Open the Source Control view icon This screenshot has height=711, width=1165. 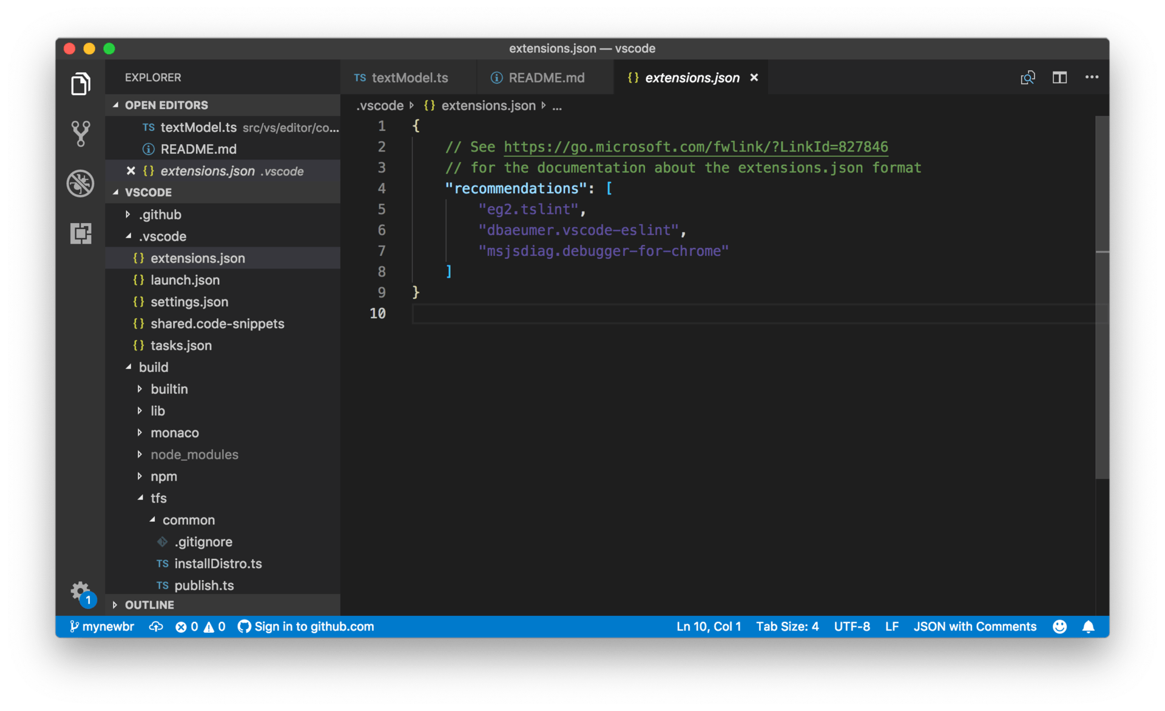coord(81,133)
